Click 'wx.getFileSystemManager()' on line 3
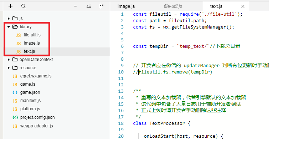 [197, 27]
